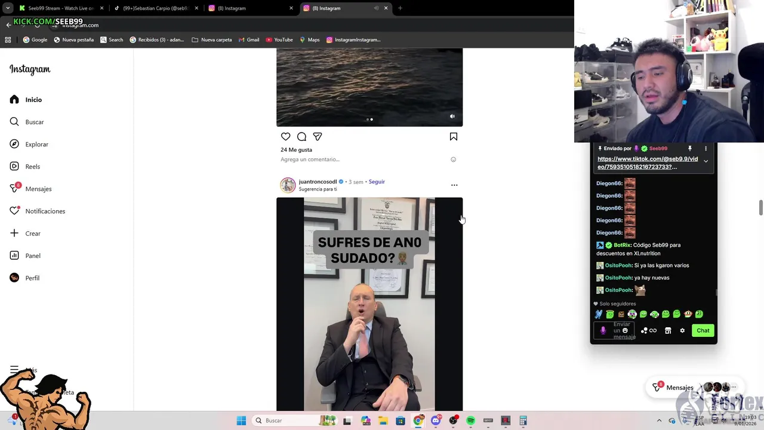Viewport: 764px width, 430px height.
Task: Open pinned TikTok link in Kick chat
Action: [x=648, y=163]
